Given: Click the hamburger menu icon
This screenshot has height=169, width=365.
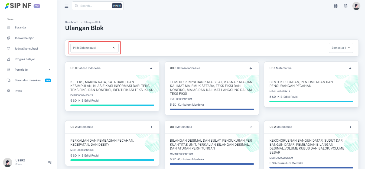Looking at the screenshot, I should click(66, 6).
